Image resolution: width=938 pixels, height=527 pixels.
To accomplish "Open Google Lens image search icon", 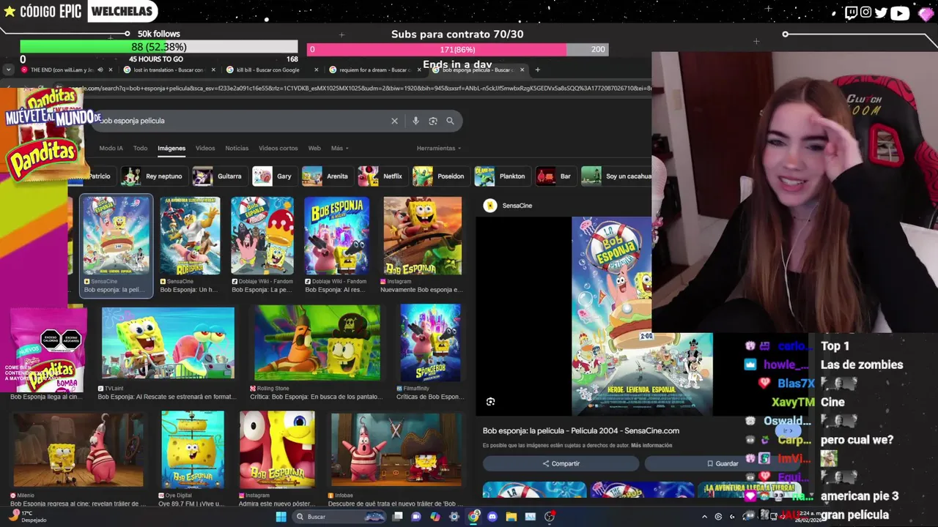I will 433,121.
